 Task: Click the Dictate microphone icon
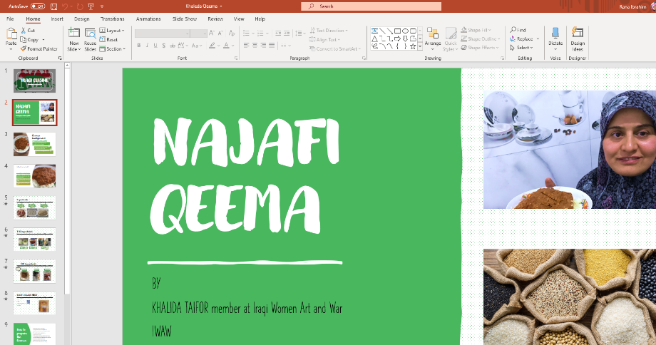(x=555, y=33)
